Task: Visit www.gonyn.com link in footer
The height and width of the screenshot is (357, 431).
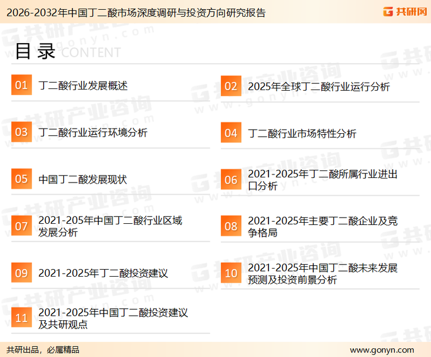Action: [382, 350]
